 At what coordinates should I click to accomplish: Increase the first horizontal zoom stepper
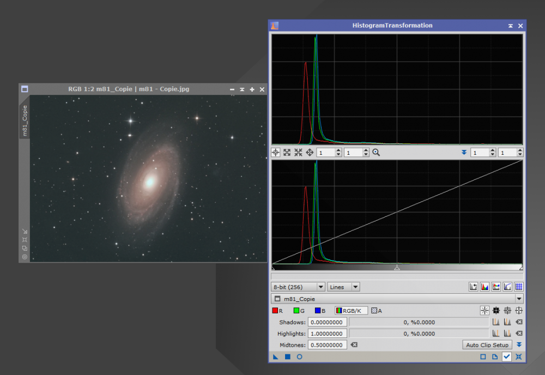click(x=338, y=150)
